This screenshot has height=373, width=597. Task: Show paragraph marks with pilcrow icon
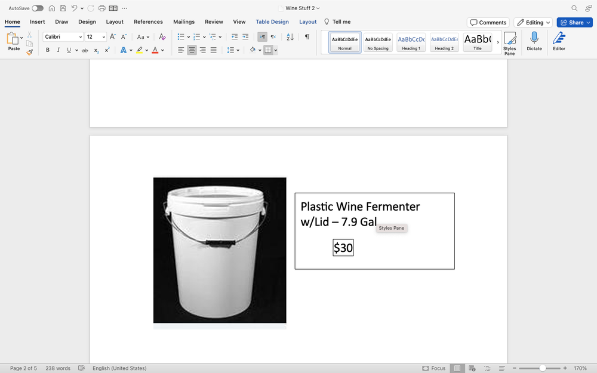[x=307, y=37]
